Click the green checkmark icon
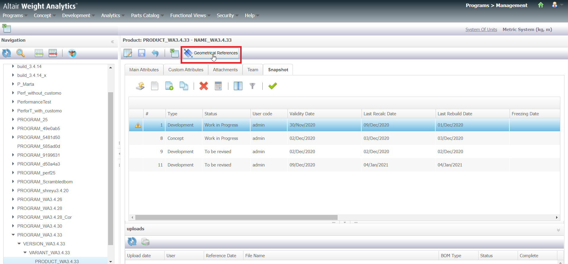Screen dimensions: 568x264 pos(272,86)
